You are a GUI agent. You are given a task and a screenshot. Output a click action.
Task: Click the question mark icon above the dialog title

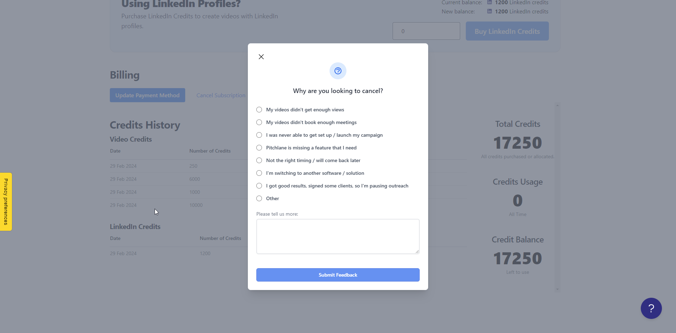pos(338,71)
